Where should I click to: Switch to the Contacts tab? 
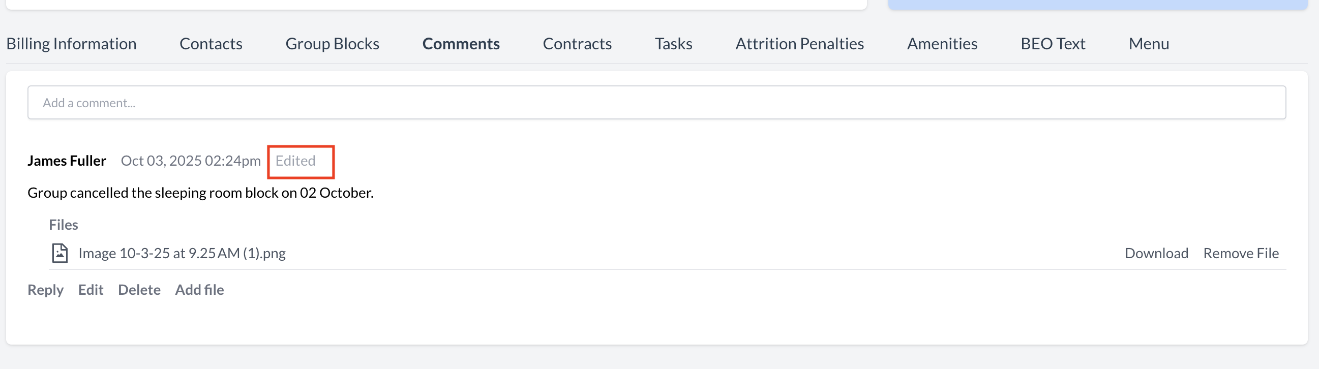pyautogui.click(x=211, y=44)
